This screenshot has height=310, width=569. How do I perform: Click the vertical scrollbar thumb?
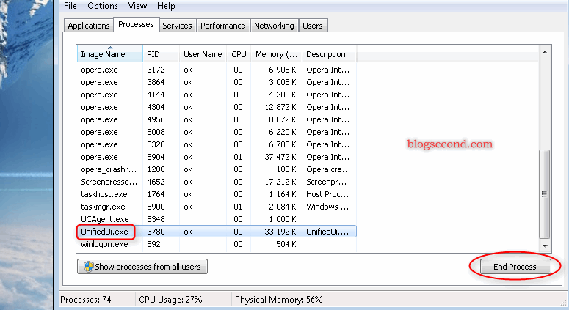click(545, 194)
